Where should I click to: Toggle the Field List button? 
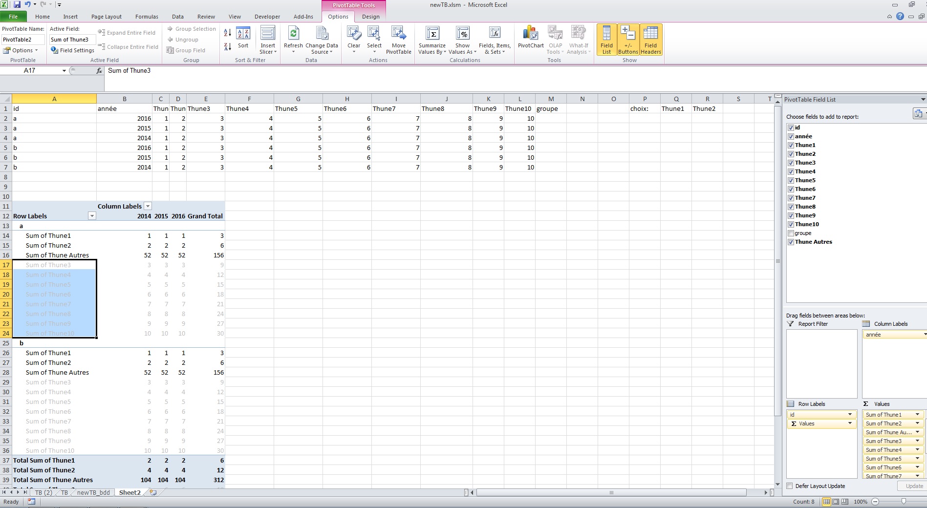coord(606,40)
